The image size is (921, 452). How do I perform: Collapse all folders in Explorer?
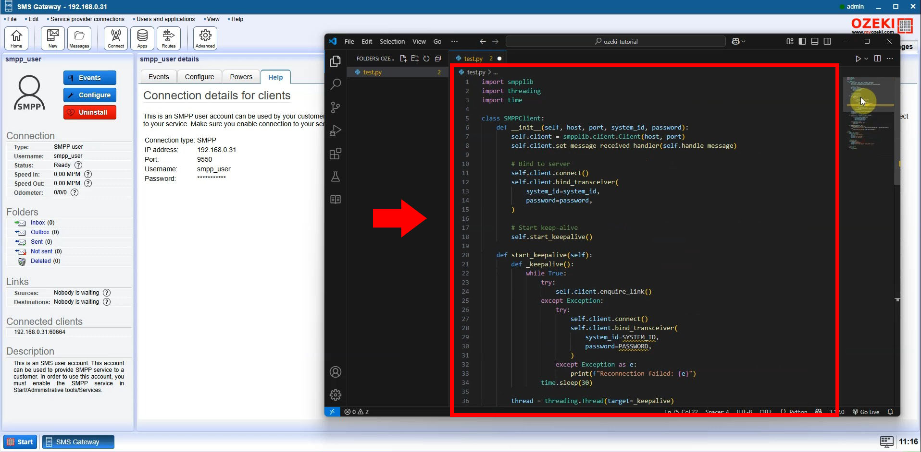tap(438, 59)
